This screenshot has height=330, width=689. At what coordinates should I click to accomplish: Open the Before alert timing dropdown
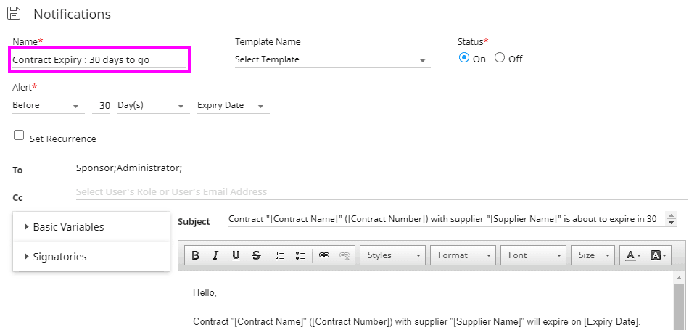pos(49,105)
